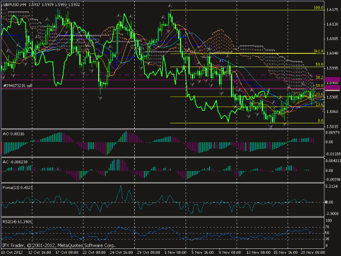The image size is (341, 256).
Task: Click the '5 Nov 16:00' time label
Action: click(x=202, y=253)
